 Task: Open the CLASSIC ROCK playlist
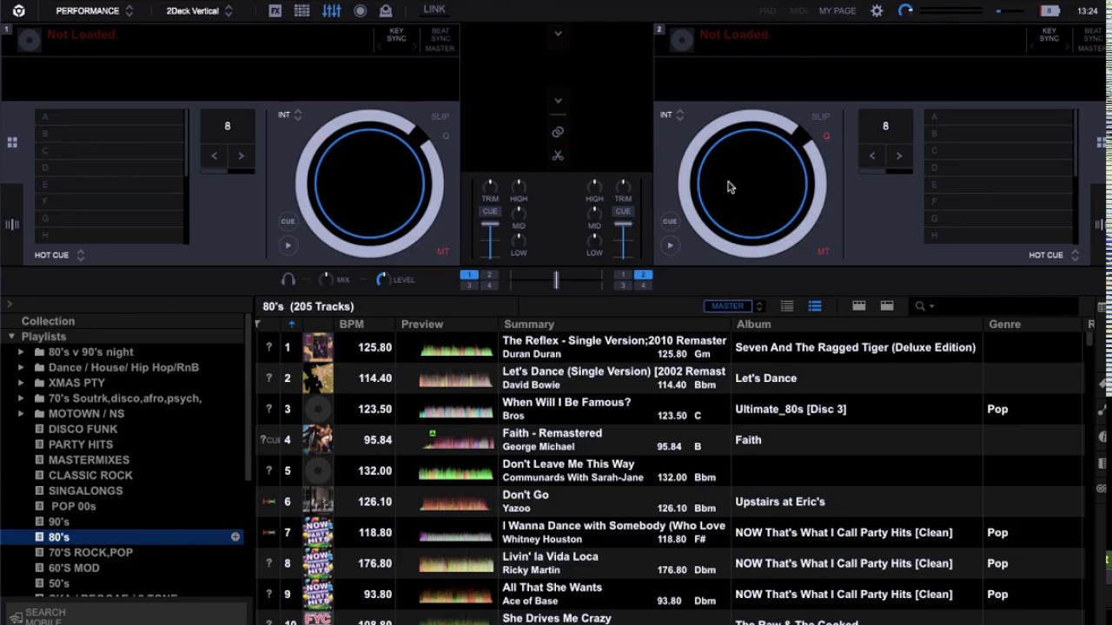(90, 476)
